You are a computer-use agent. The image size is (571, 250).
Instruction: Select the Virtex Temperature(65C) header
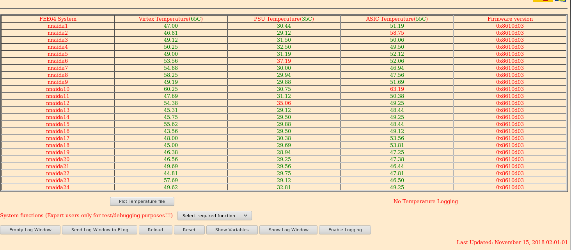171,19
